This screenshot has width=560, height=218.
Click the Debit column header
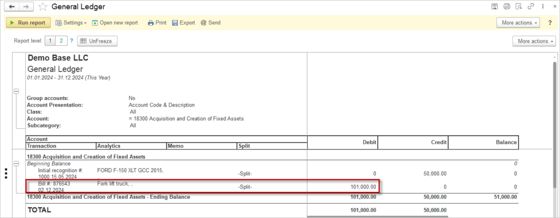pos(342,142)
